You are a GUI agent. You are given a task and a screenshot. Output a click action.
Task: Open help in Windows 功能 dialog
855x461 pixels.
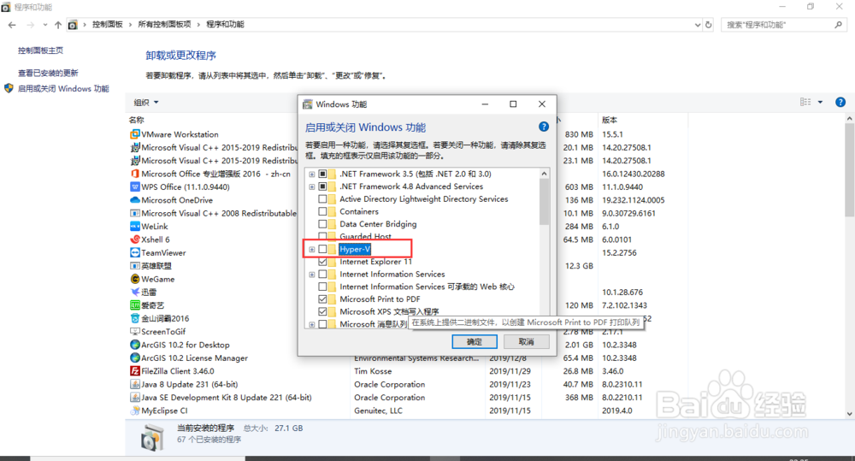[x=544, y=127]
